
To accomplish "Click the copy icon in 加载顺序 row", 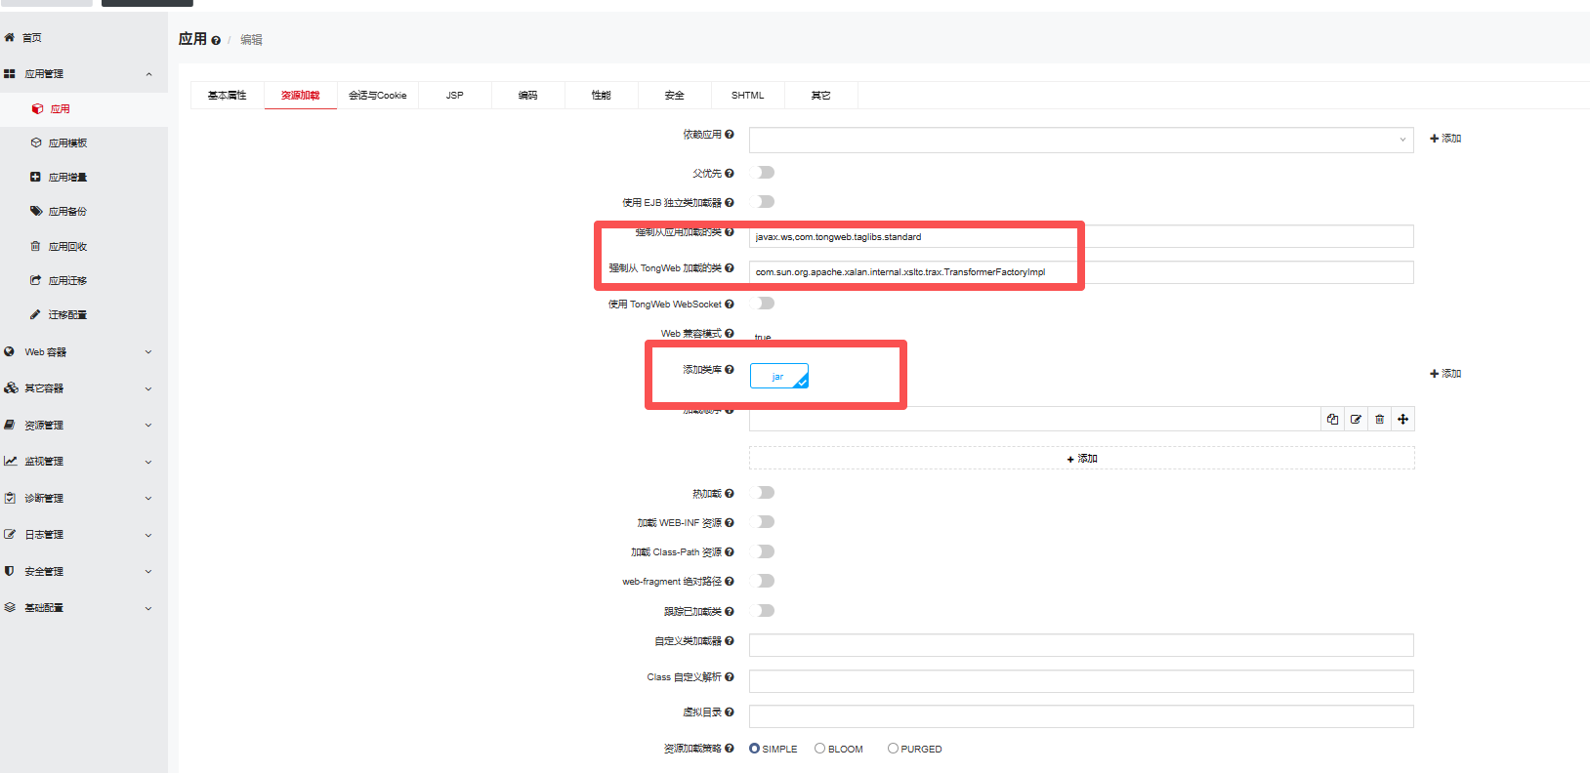I will 1333,419.
